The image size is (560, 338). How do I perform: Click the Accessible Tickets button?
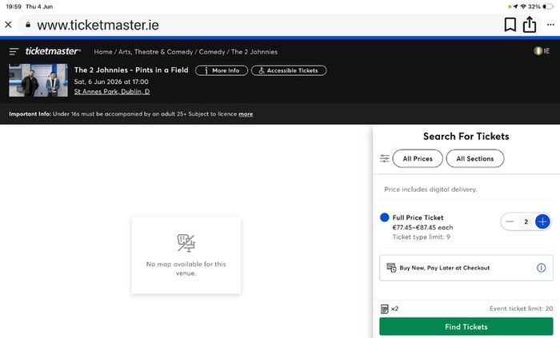coord(289,70)
